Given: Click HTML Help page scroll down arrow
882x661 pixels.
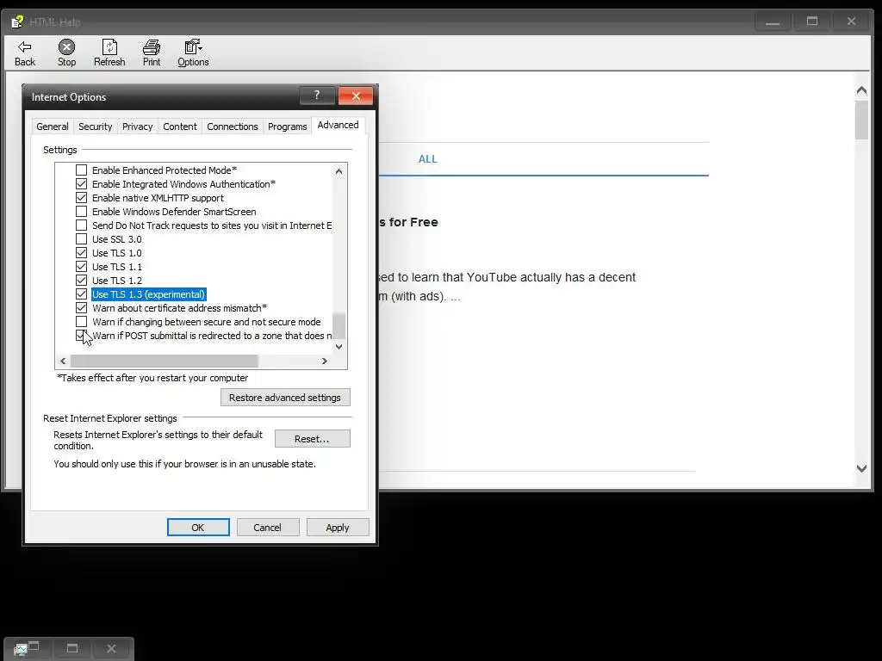Looking at the screenshot, I should tap(861, 468).
